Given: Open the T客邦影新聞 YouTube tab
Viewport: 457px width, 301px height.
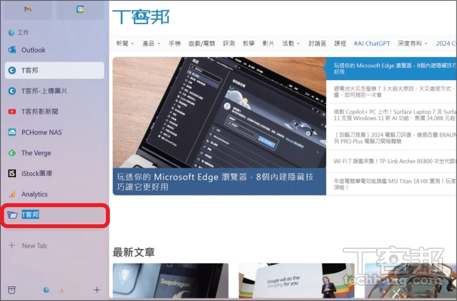Looking at the screenshot, I should coord(55,111).
